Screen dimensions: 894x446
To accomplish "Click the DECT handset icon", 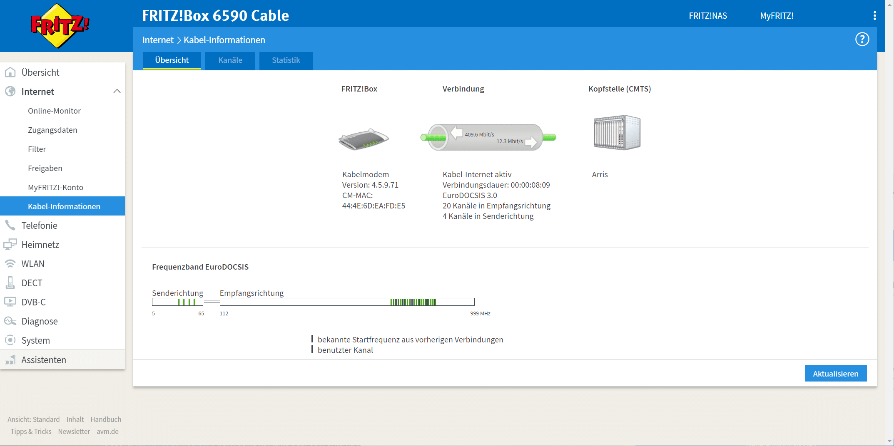I will [x=10, y=283].
